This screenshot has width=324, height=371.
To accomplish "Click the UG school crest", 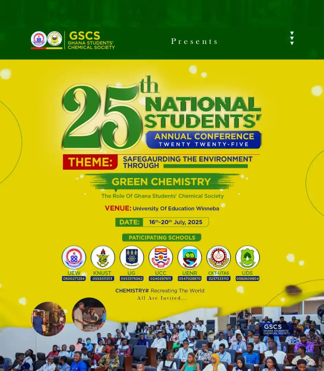I will (132, 257).
